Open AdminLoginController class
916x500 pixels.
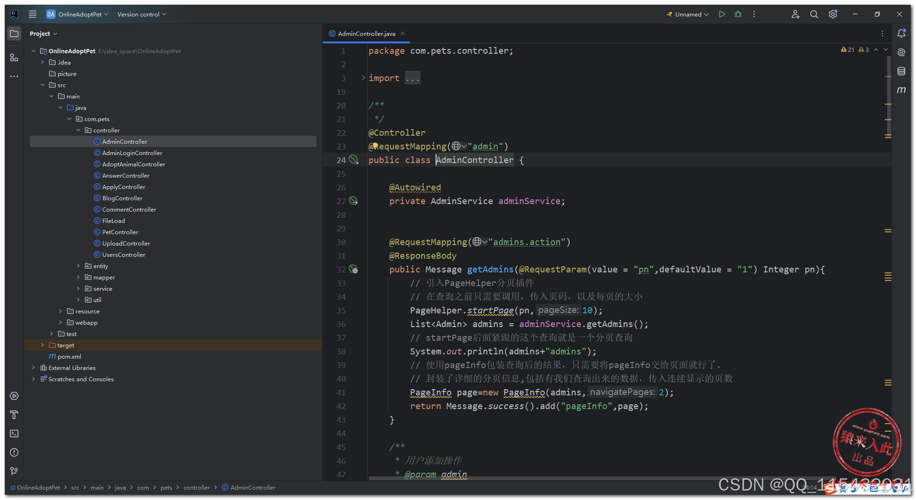point(132,153)
